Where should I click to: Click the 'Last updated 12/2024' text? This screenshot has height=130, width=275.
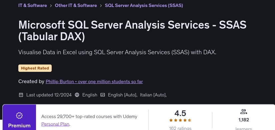click(x=49, y=95)
